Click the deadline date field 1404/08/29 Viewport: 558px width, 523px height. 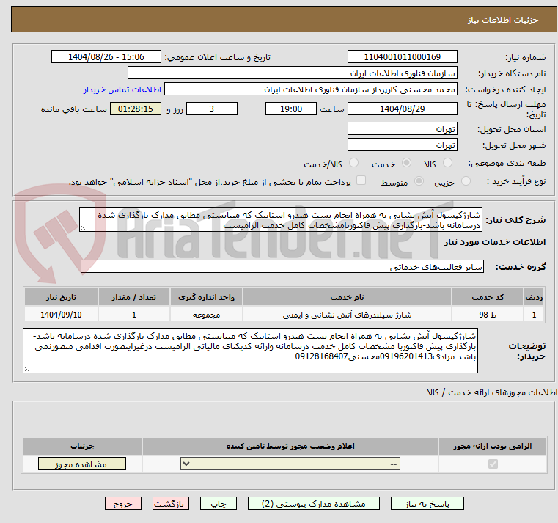[x=402, y=109]
